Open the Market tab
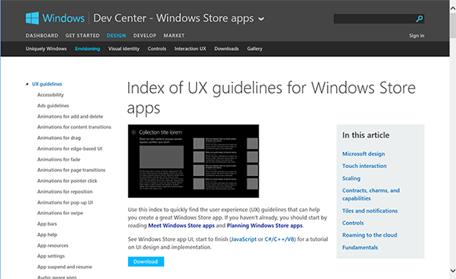 (174, 35)
